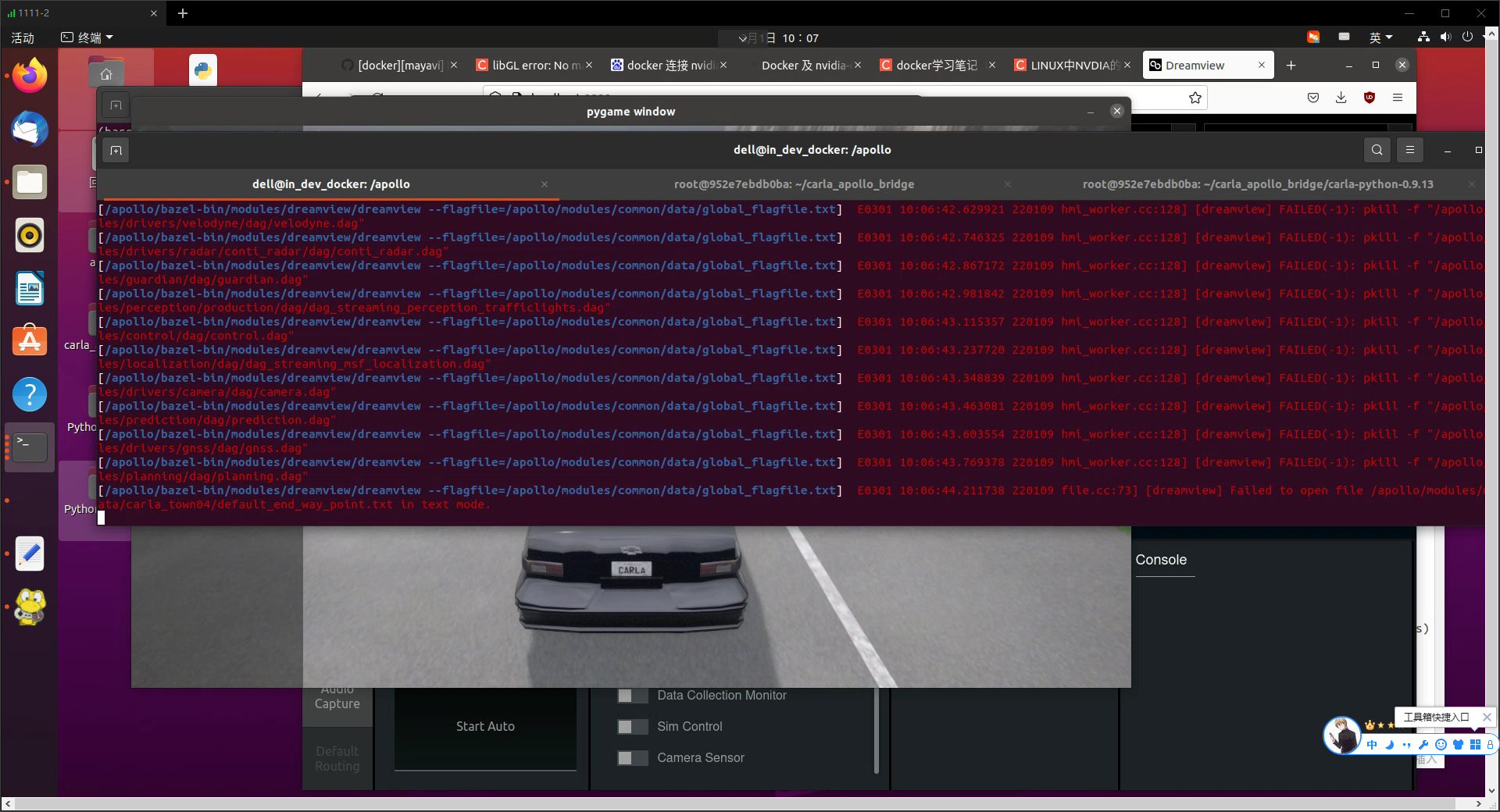1500x812 pixels.
Task: Open the terminal hamburger menu icon
Action: coord(1409,150)
